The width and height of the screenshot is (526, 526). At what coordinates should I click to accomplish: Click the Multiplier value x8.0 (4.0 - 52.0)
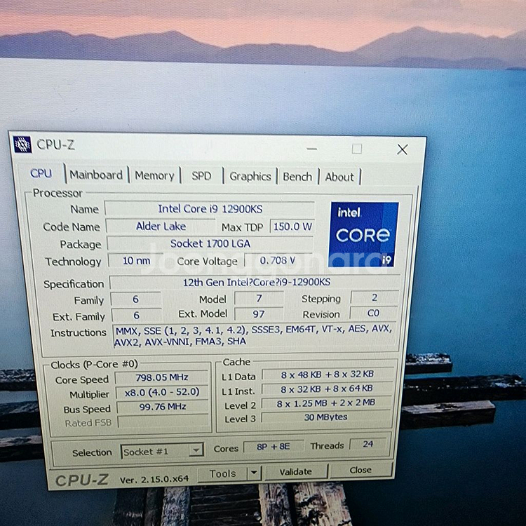point(163,392)
